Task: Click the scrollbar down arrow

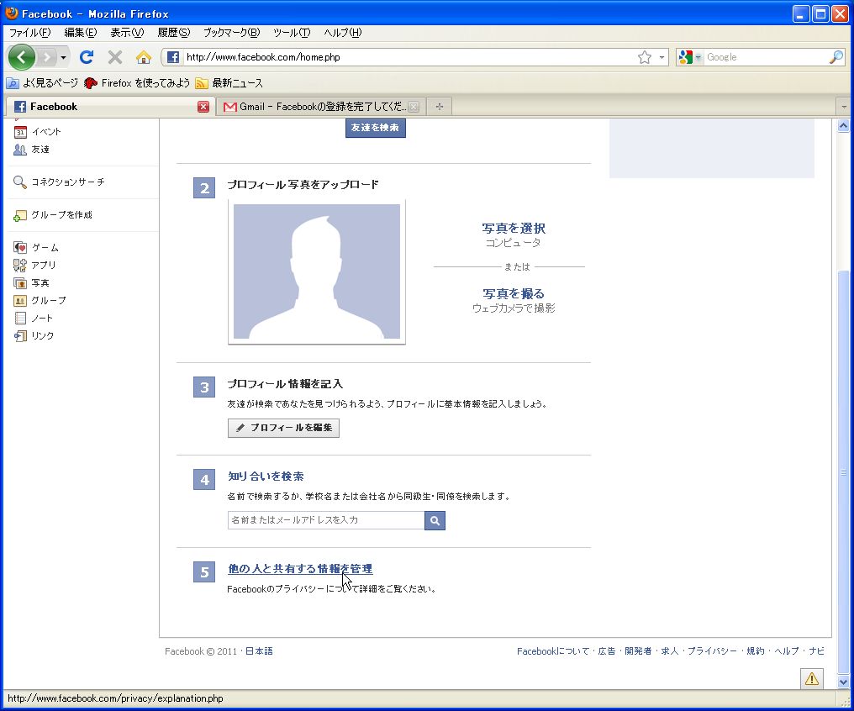Action: click(x=843, y=682)
